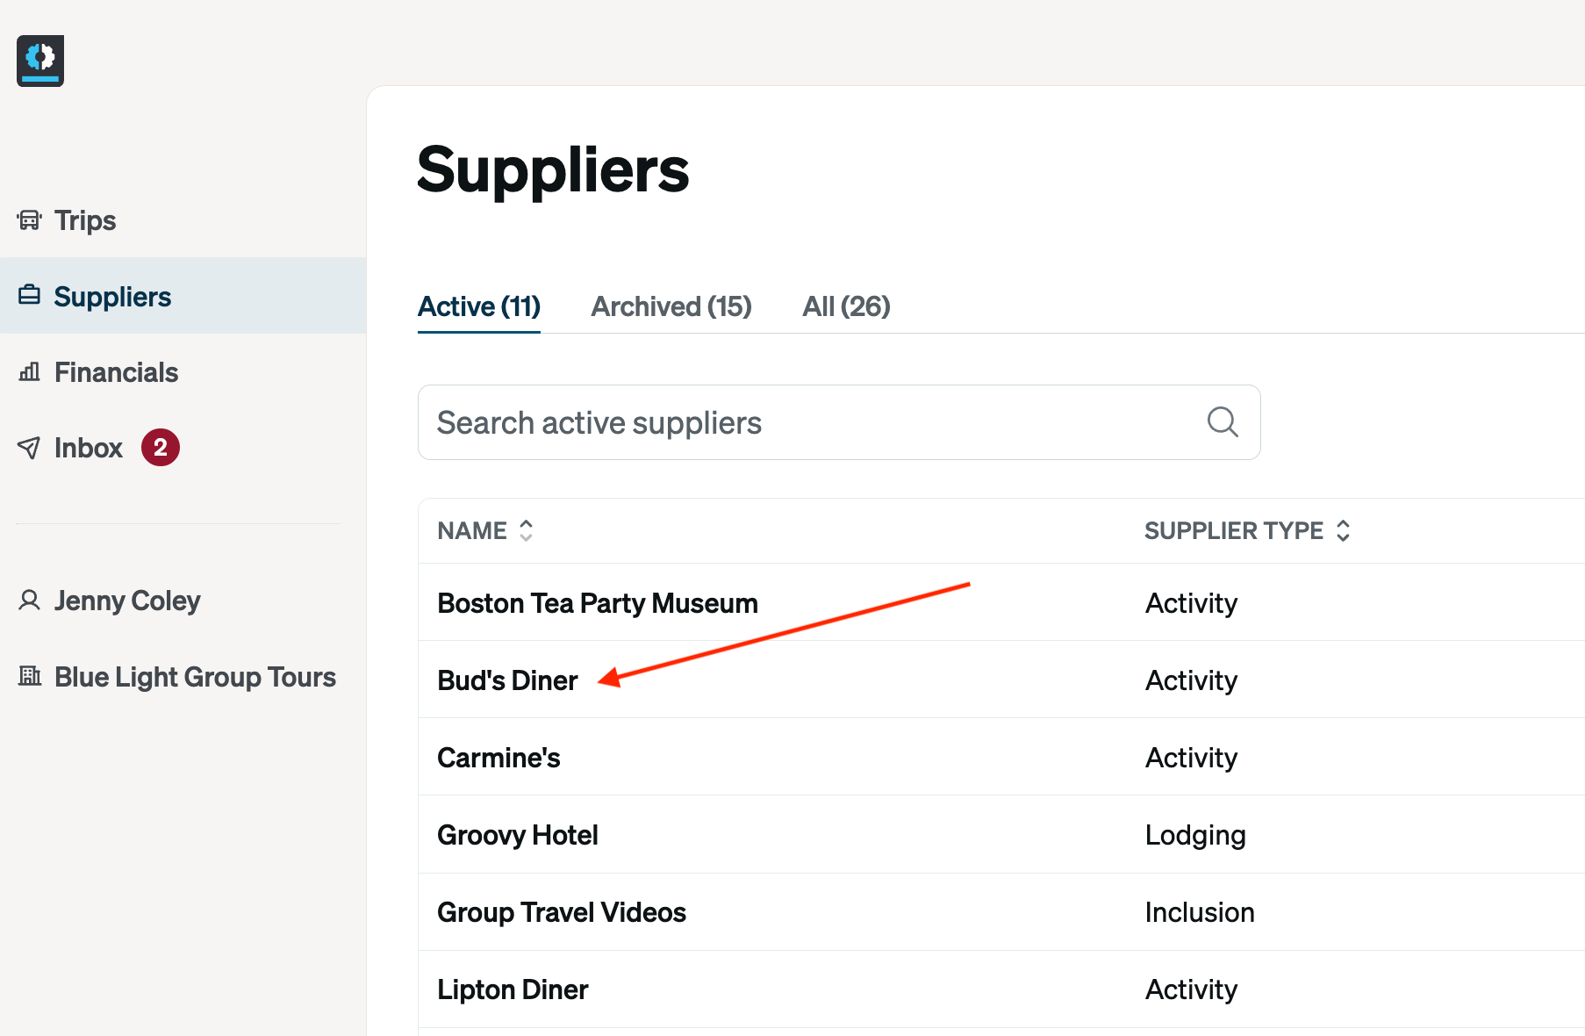1585x1036 pixels.
Task: Open the Bud's Diner supplier
Action: [507, 680]
